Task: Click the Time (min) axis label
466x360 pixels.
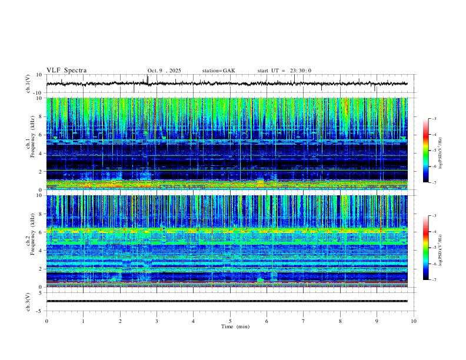Action: [x=235, y=326]
